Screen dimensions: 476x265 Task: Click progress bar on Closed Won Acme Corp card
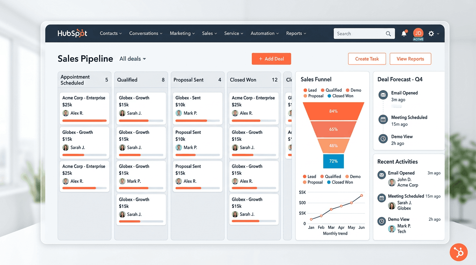tap(254, 121)
